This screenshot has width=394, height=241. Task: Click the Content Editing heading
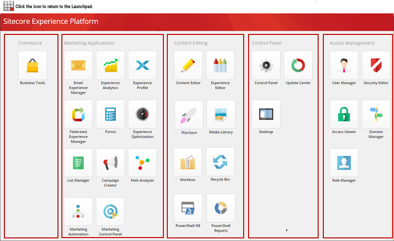191,43
